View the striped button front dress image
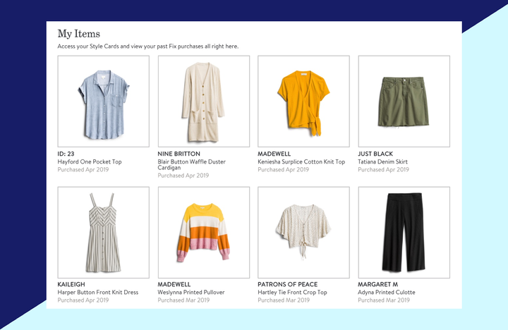The image size is (508, 330). 103,232
